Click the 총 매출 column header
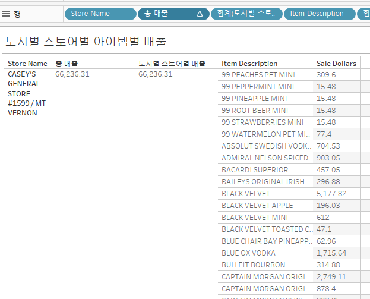This screenshot has width=370, height=299. 67,64
